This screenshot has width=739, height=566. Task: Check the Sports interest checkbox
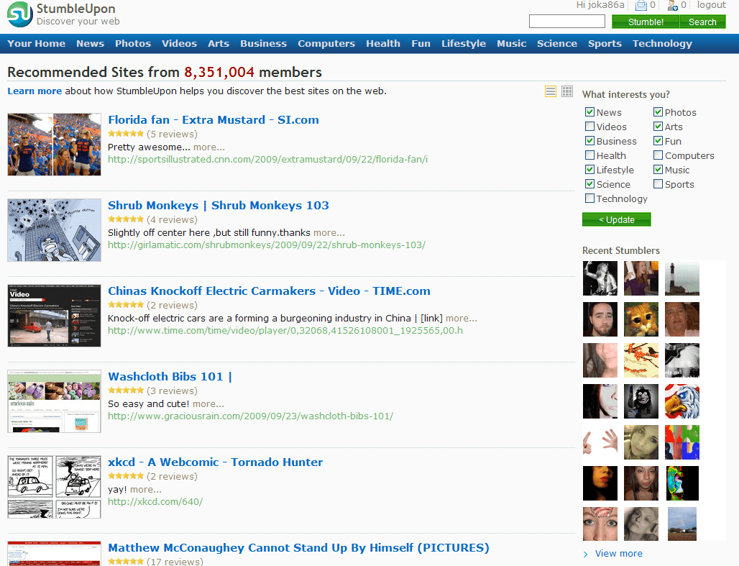pos(658,184)
